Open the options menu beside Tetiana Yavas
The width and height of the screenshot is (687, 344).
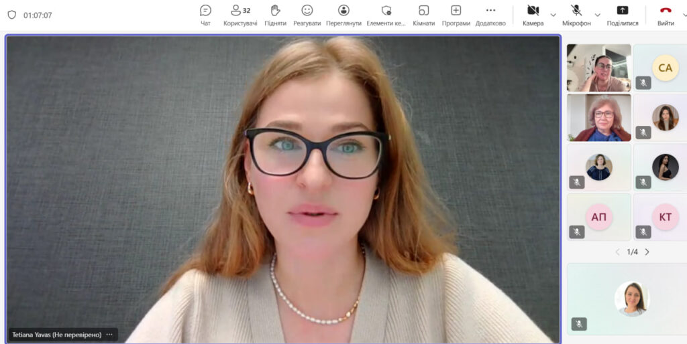point(109,334)
